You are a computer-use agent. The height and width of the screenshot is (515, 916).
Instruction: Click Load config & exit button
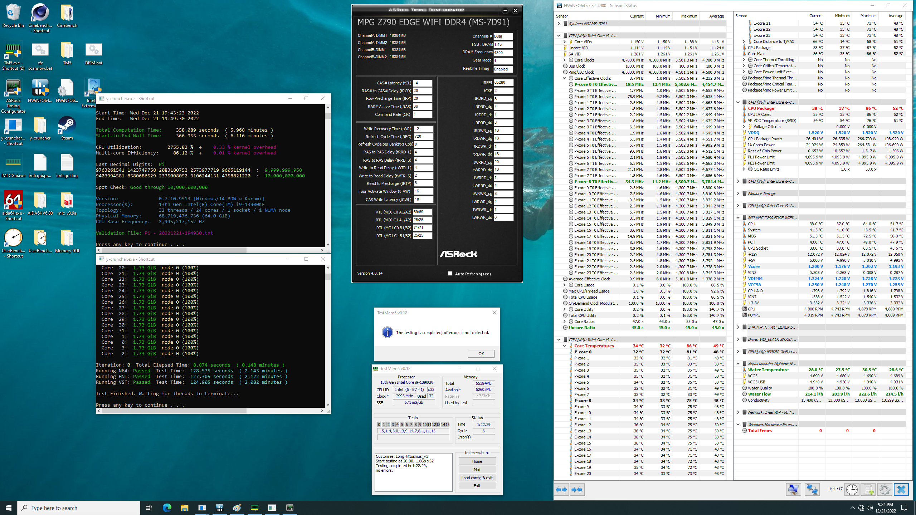477,478
